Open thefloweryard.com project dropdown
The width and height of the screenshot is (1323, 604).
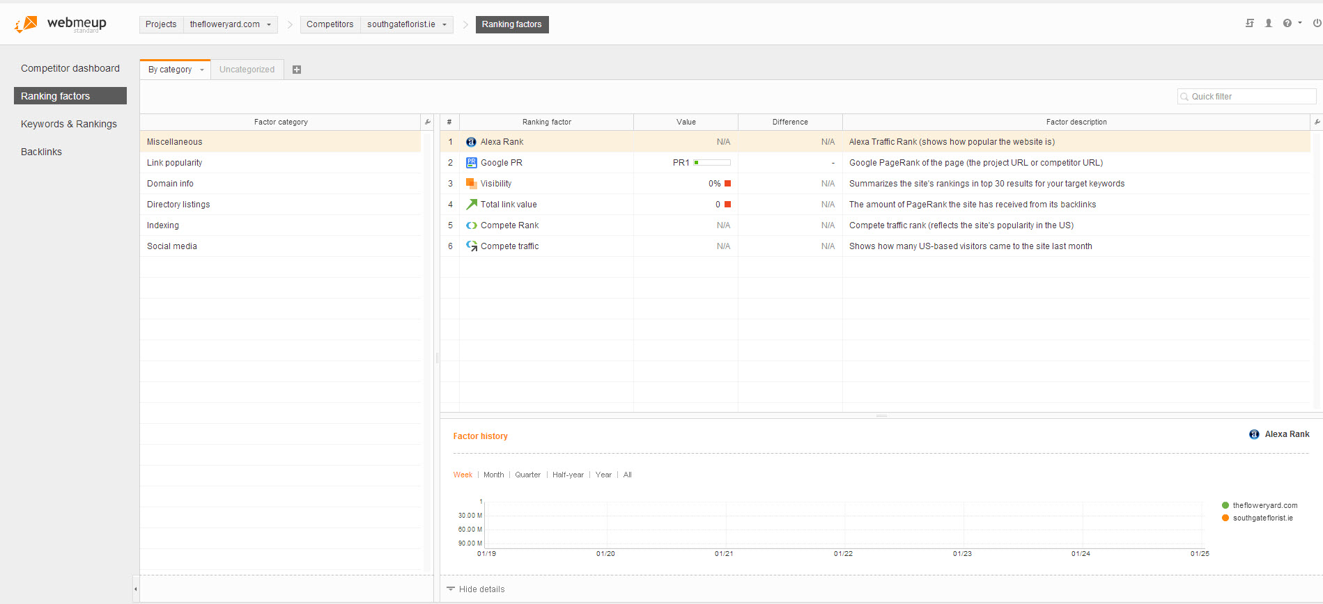tap(269, 24)
